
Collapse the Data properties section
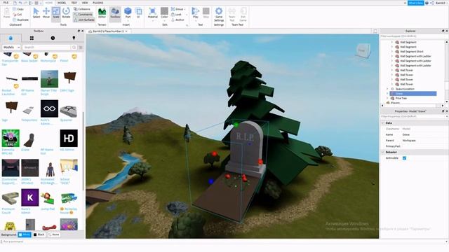[383, 123]
